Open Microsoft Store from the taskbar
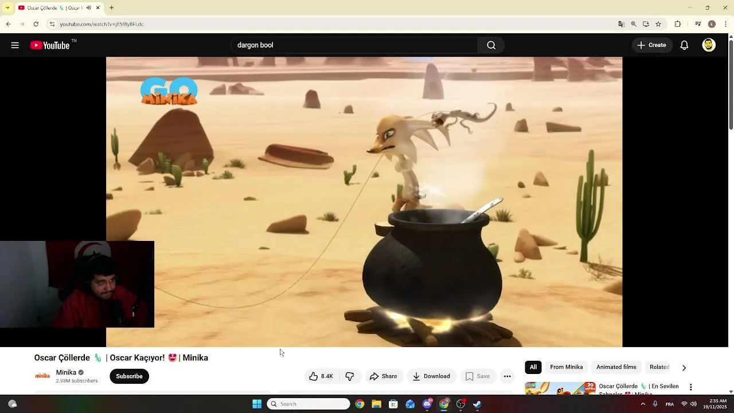Image resolution: width=734 pixels, height=413 pixels. [x=393, y=404]
